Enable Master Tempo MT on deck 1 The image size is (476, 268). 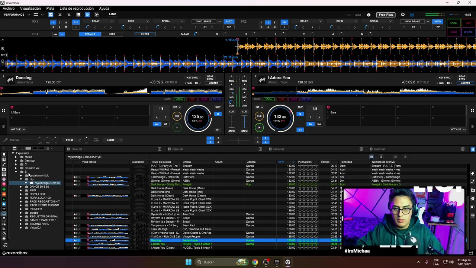point(218,130)
